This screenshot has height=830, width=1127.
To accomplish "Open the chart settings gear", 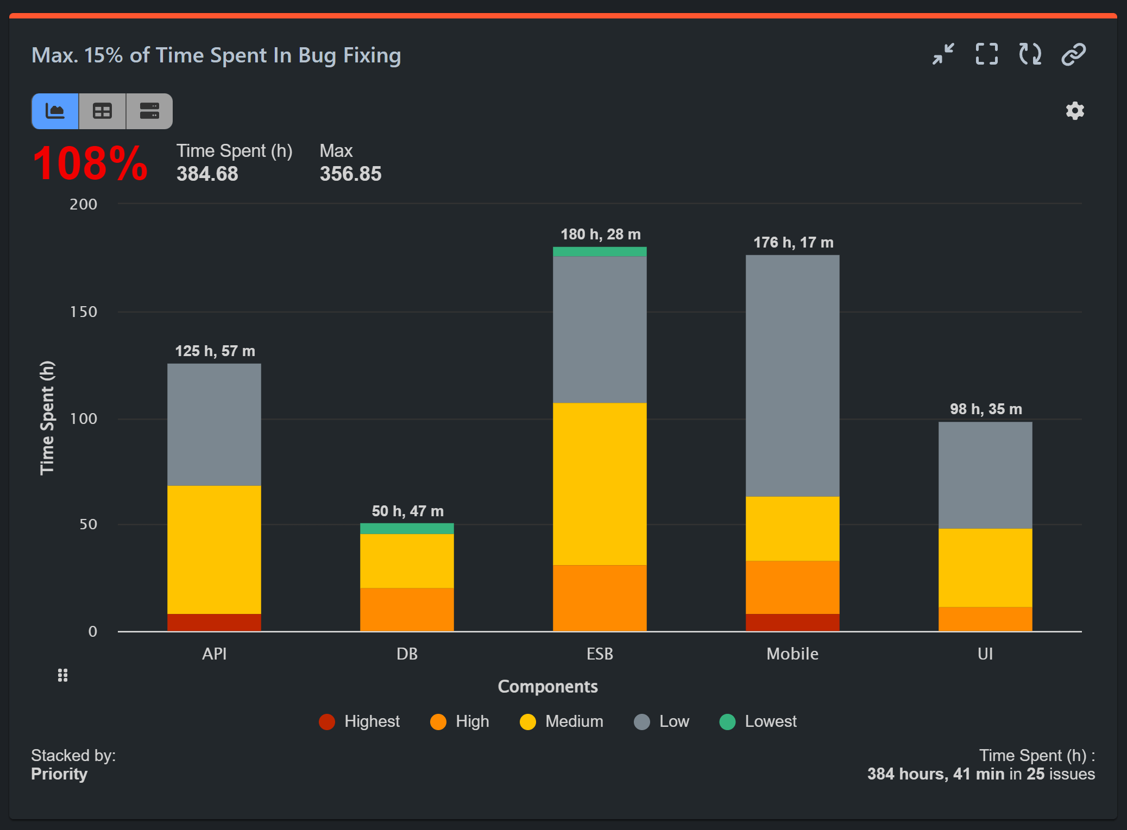I will [1074, 111].
